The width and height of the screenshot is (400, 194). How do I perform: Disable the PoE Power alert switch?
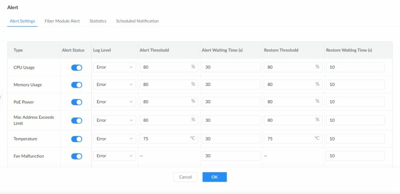[77, 102]
